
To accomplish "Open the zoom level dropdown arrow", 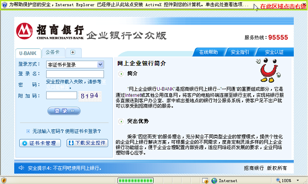I will pos(298,180).
